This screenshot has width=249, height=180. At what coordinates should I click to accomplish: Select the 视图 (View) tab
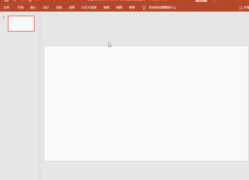coord(119,8)
